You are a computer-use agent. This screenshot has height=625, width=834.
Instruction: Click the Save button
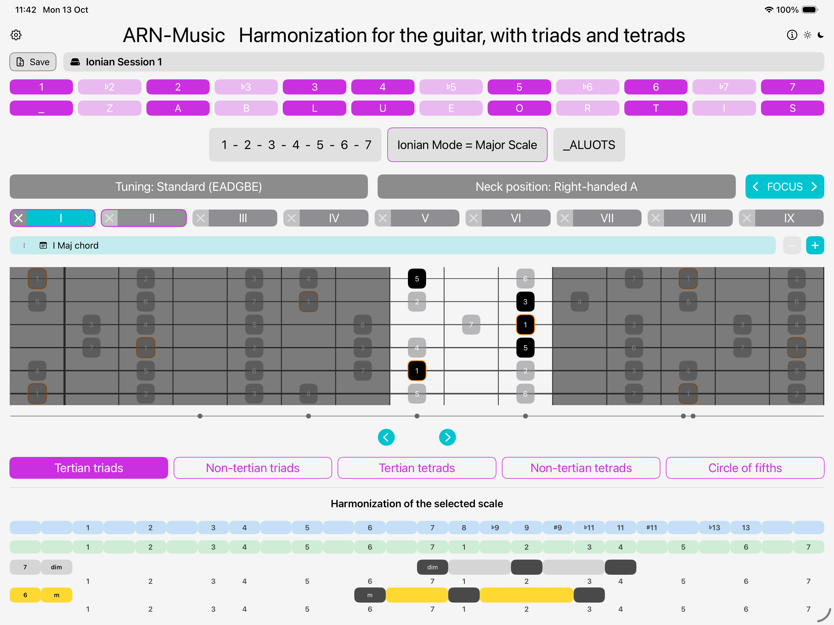pyautogui.click(x=33, y=62)
